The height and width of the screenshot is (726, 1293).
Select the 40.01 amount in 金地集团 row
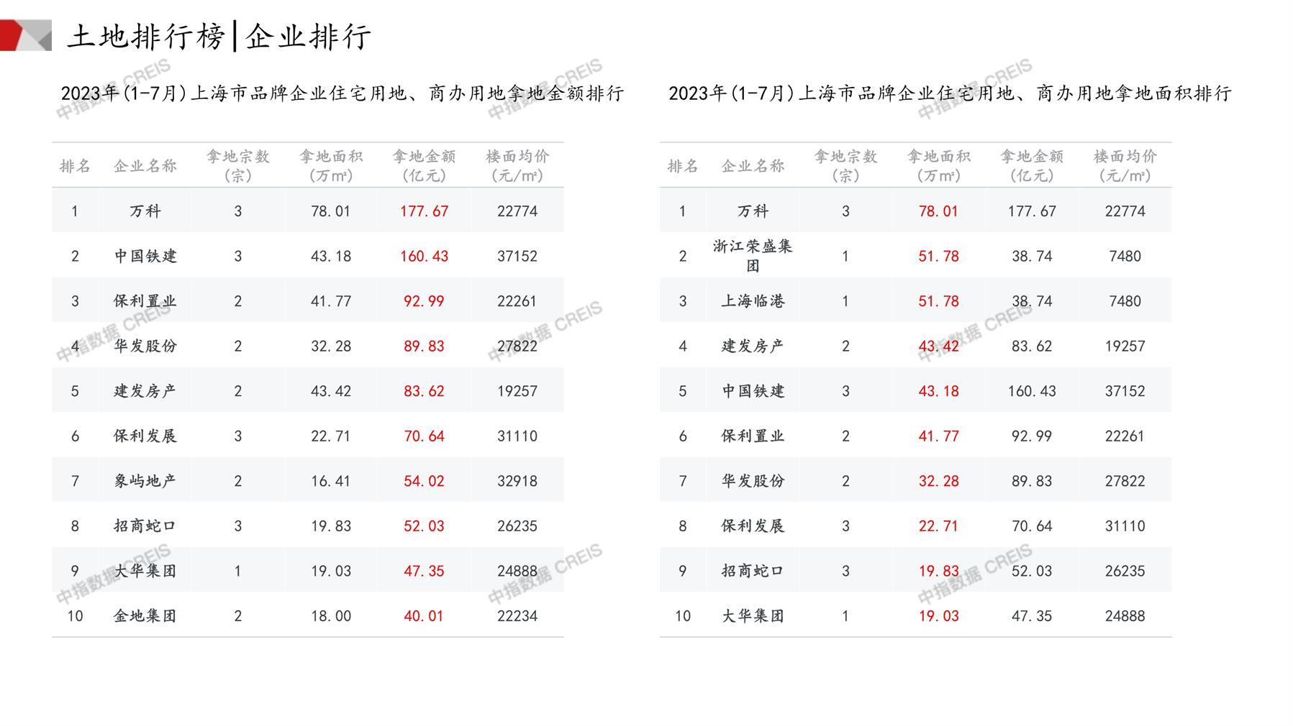[424, 616]
